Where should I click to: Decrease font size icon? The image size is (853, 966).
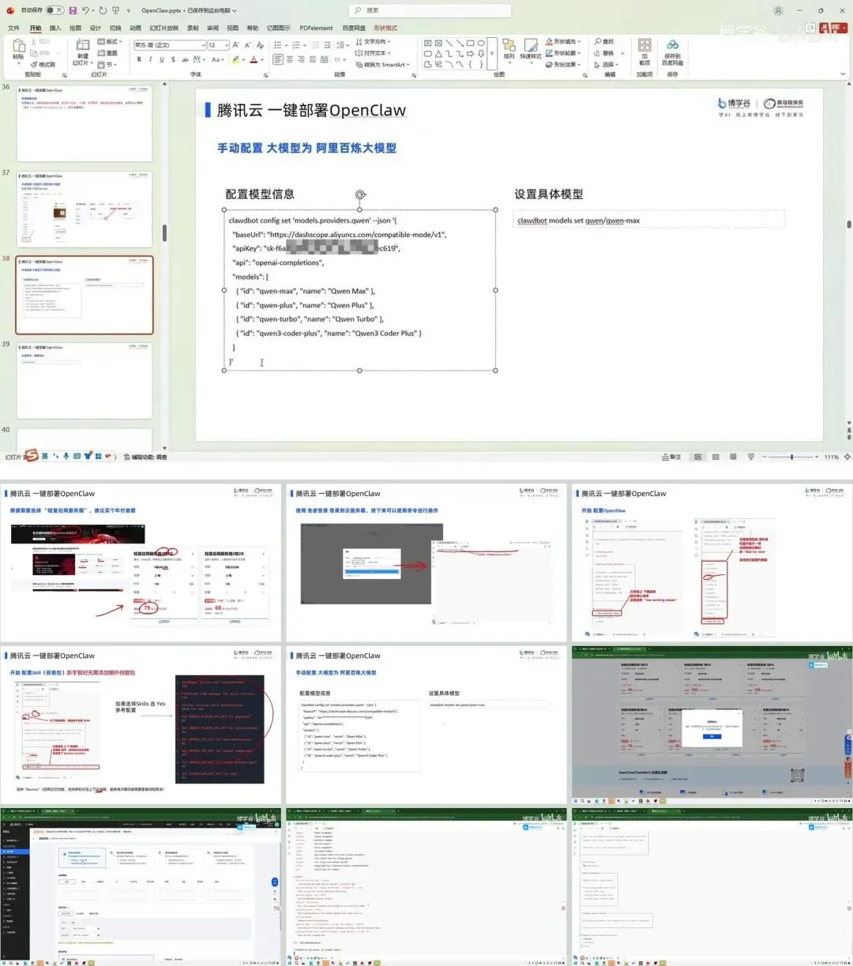click(247, 45)
